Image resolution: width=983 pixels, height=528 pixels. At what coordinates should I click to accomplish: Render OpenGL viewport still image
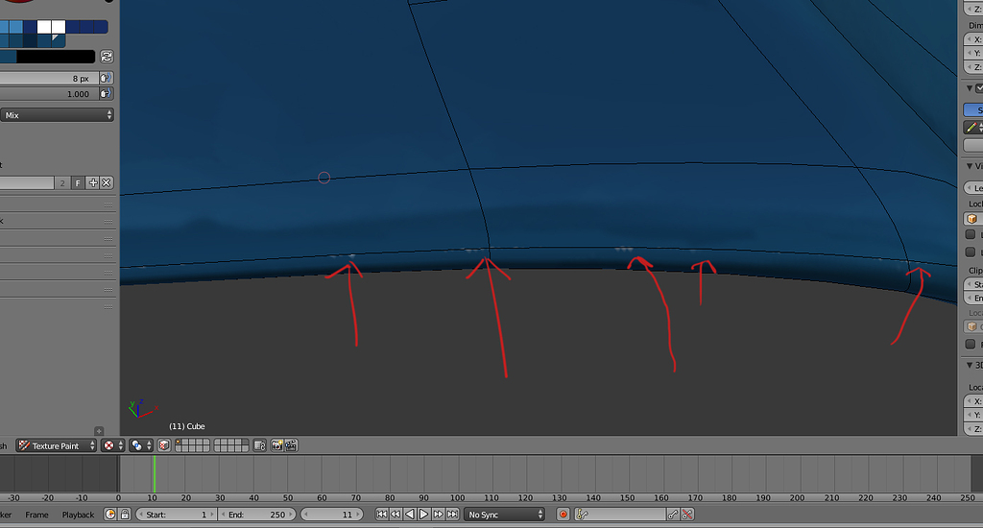tap(276, 445)
